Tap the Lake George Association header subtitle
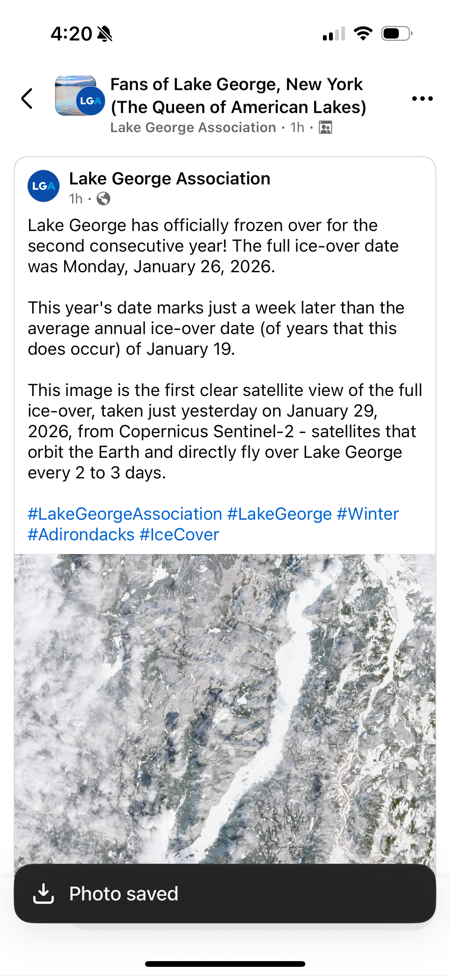This screenshot has height=976, width=450. click(x=193, y=128)
